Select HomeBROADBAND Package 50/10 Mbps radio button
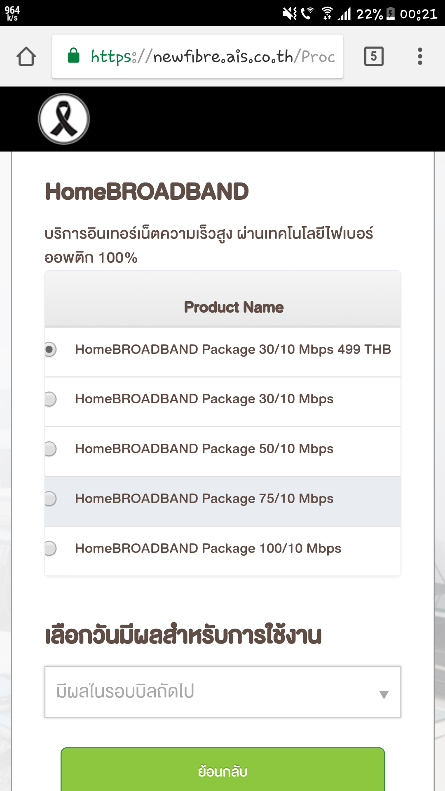 click(50, 449)
